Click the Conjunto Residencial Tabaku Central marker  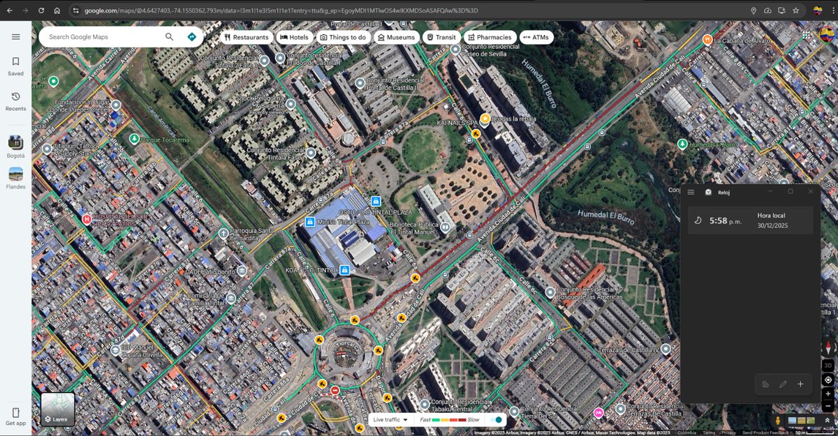[x=424, y=404]
